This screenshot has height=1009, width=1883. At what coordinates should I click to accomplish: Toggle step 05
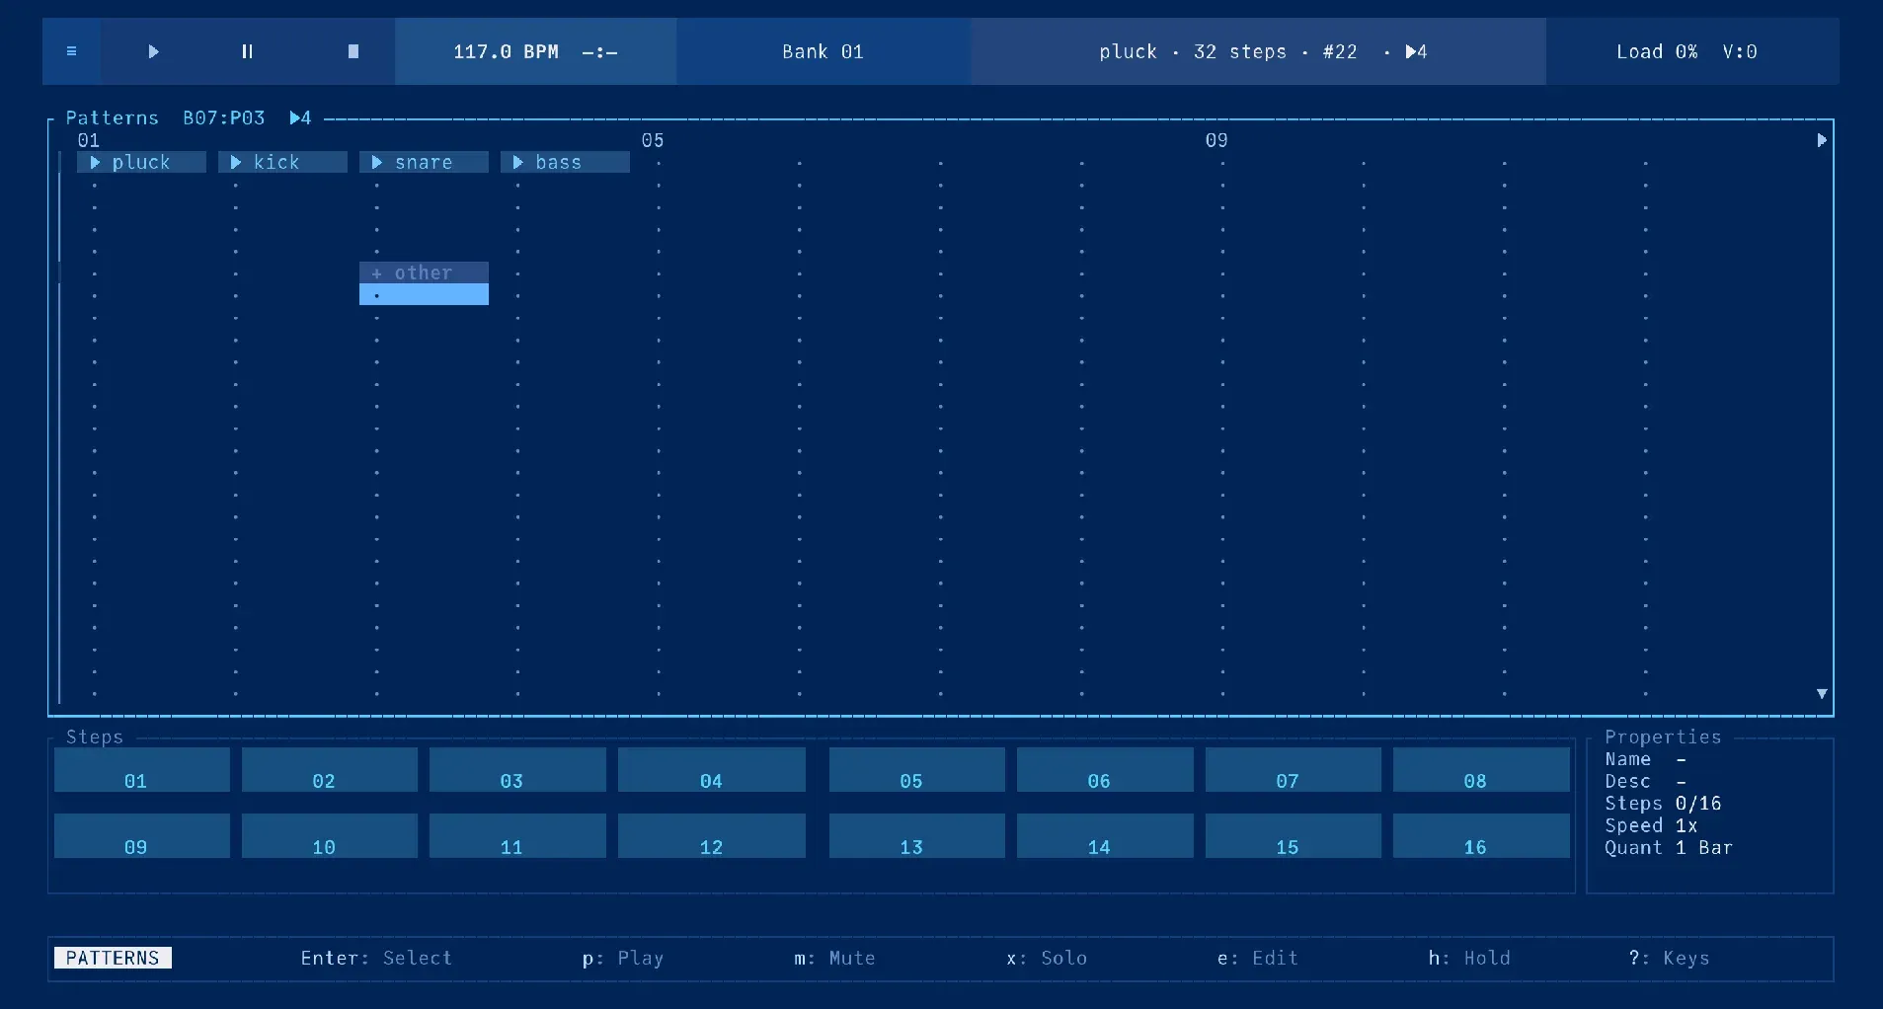point(917,769)
